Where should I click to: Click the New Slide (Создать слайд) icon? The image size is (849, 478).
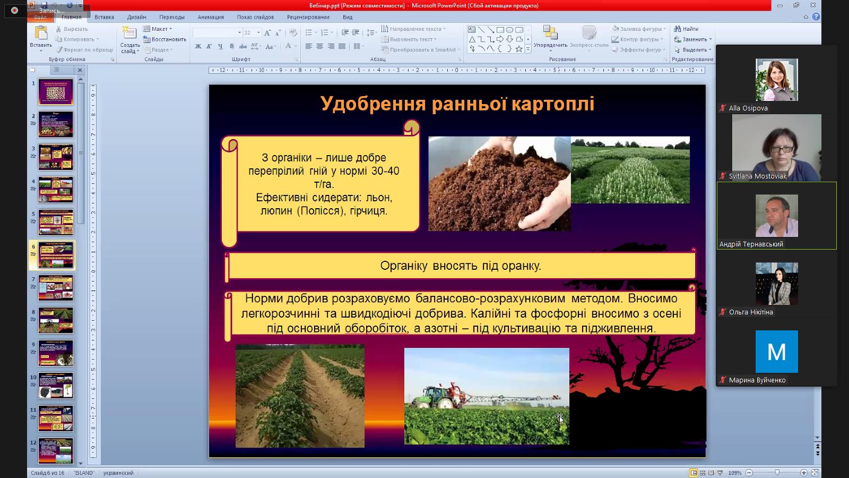(x=129, y=32)
